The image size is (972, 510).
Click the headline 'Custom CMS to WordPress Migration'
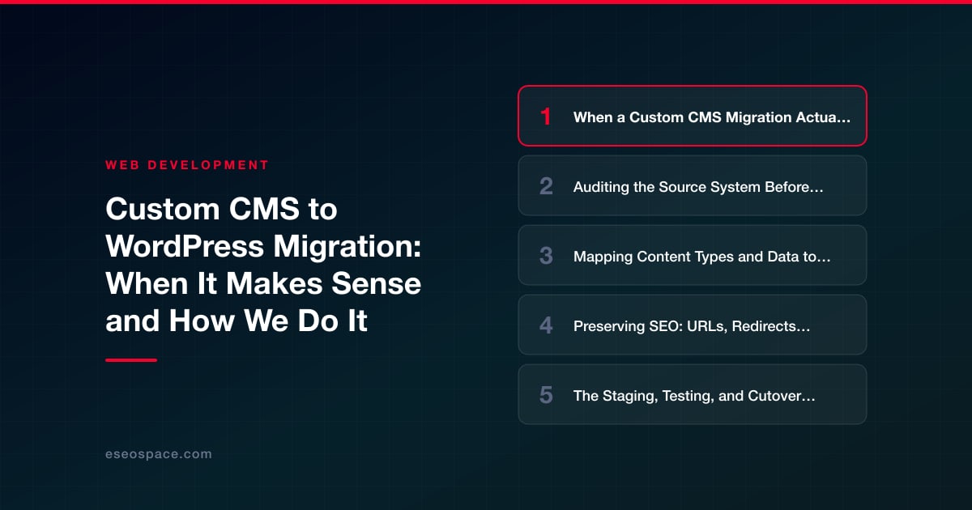[263, 266]
